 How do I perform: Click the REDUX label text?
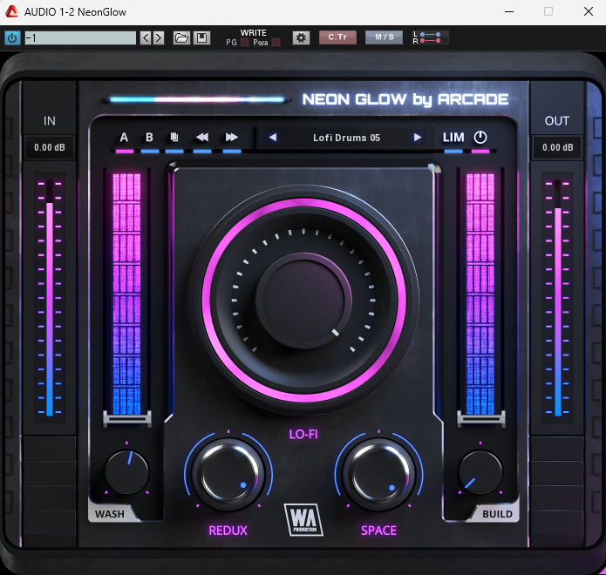228,531
